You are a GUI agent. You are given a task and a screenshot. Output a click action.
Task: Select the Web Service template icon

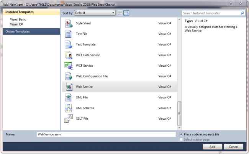[x=69, y=87]
